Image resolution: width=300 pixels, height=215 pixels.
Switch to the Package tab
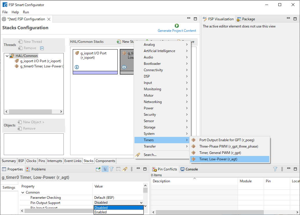246,19
